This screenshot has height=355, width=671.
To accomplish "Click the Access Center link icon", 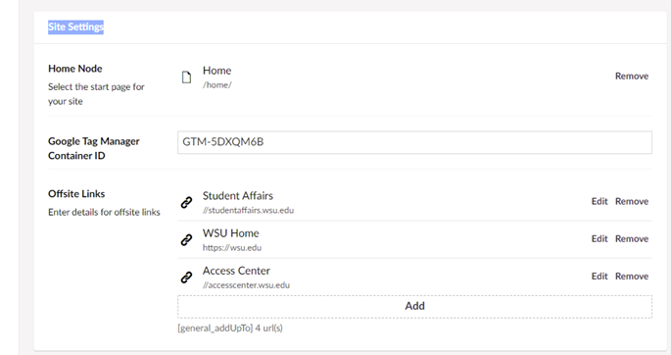I will tap(186, 278).
